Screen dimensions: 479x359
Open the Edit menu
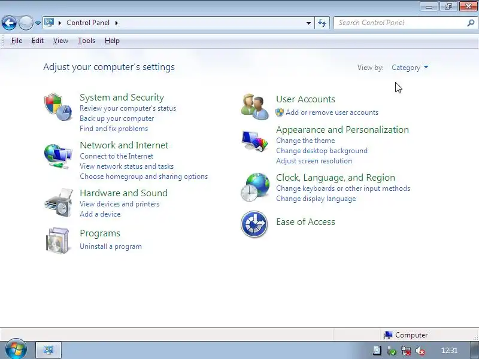tap(38, 41)
